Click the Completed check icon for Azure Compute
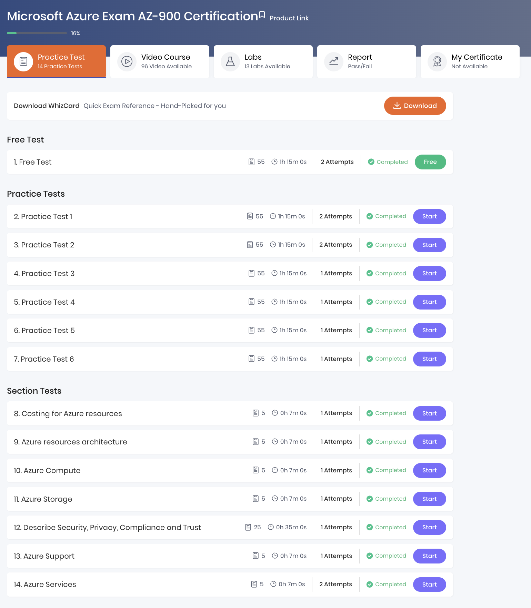 click(370, 470)
